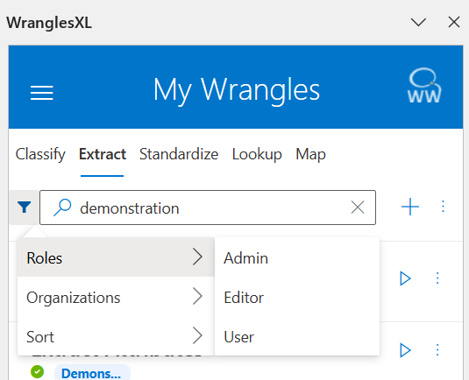Open the hamburger navigation menu
The width and height of the screenshot is (469, 380).
tap(41, 92)
